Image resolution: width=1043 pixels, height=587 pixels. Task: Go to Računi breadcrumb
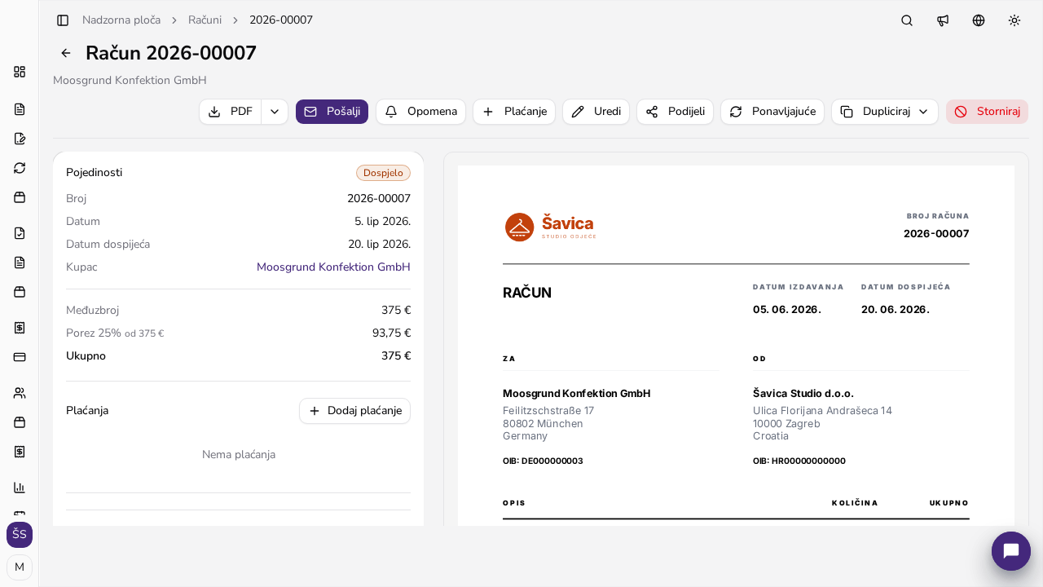pos(205,20)
